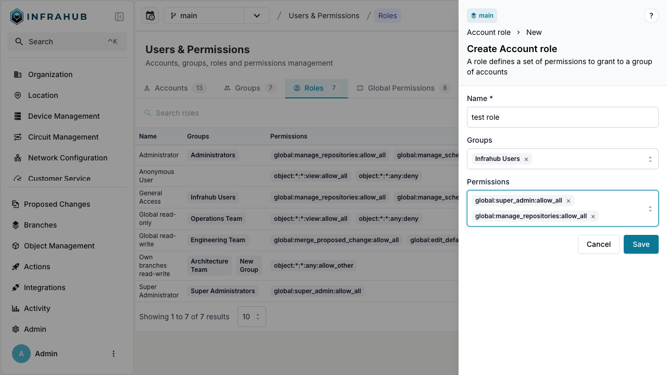Switch to the Global Permissions tab
Image resolution: width=667 pixels, height=375 pixels.
click(x=401, y=88)
